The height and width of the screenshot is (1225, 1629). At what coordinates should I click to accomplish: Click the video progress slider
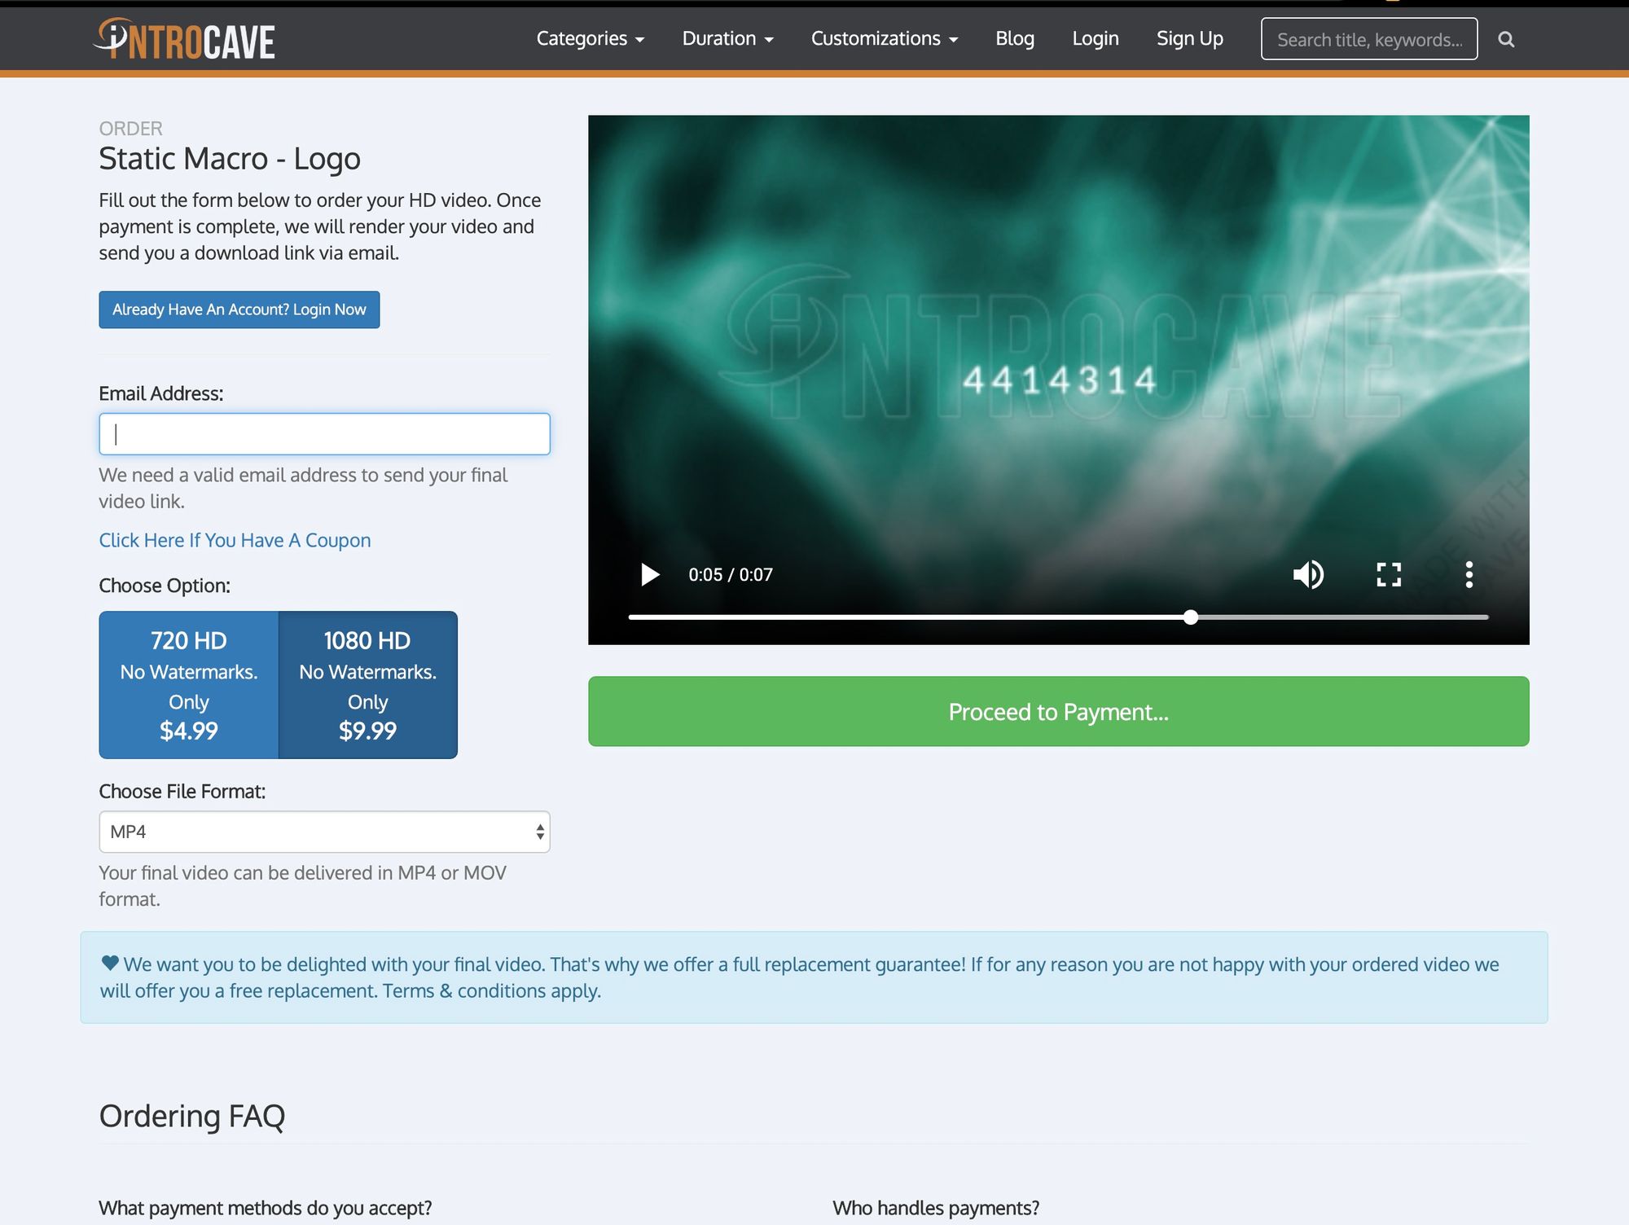click(1058, 617)
